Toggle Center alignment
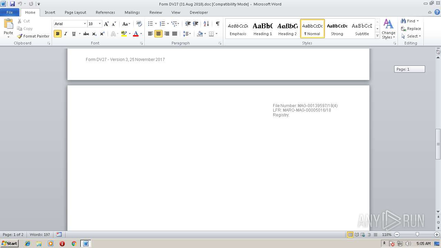 click(158, 34)
